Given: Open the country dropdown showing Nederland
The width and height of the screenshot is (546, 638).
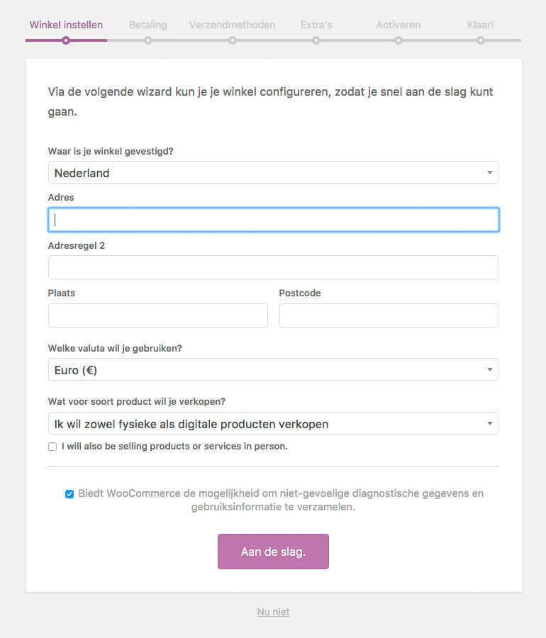Looking at the screenshot, I should [273, 172].
